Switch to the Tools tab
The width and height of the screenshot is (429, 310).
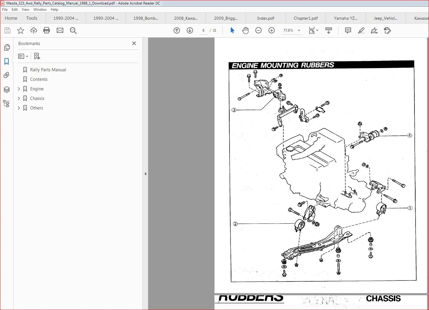click(32, 18)
